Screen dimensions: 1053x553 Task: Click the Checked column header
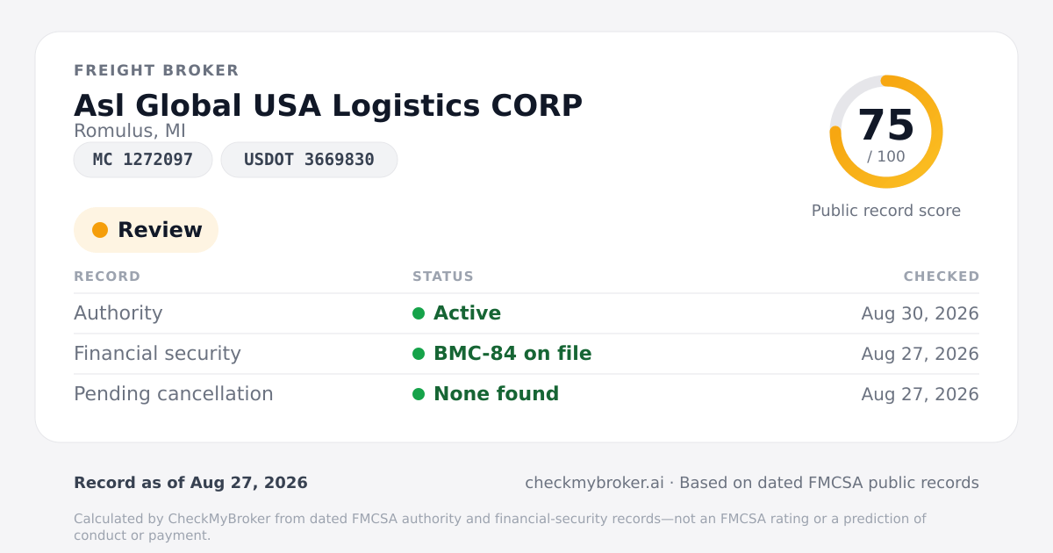click(x=942, y=276)
